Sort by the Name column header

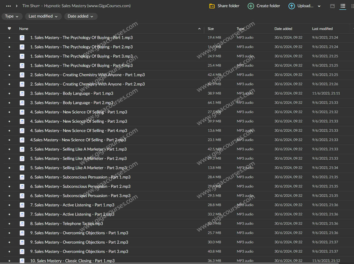[x=24, y=29]
